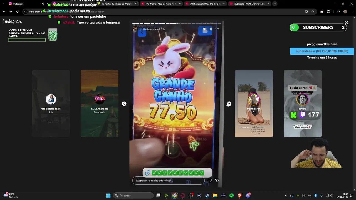Open Task View on the taskbar

(x=158, y=196)
